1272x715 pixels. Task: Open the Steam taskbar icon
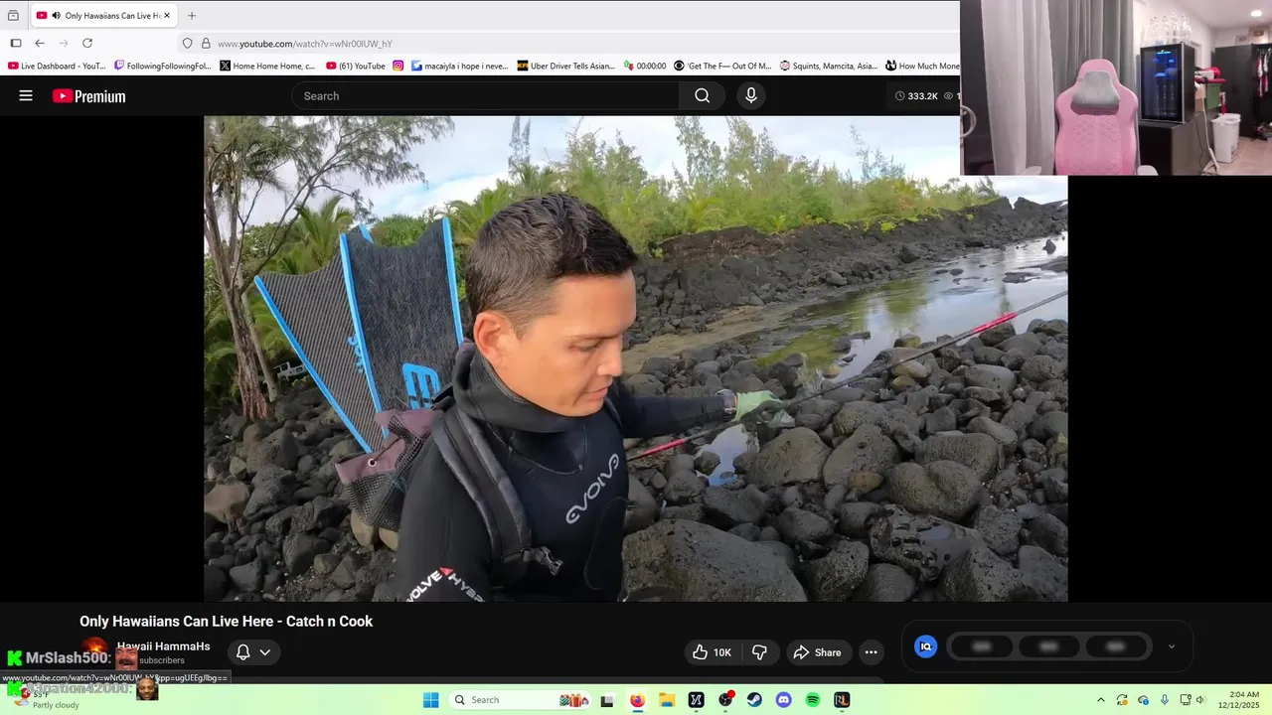pos(754,700)
